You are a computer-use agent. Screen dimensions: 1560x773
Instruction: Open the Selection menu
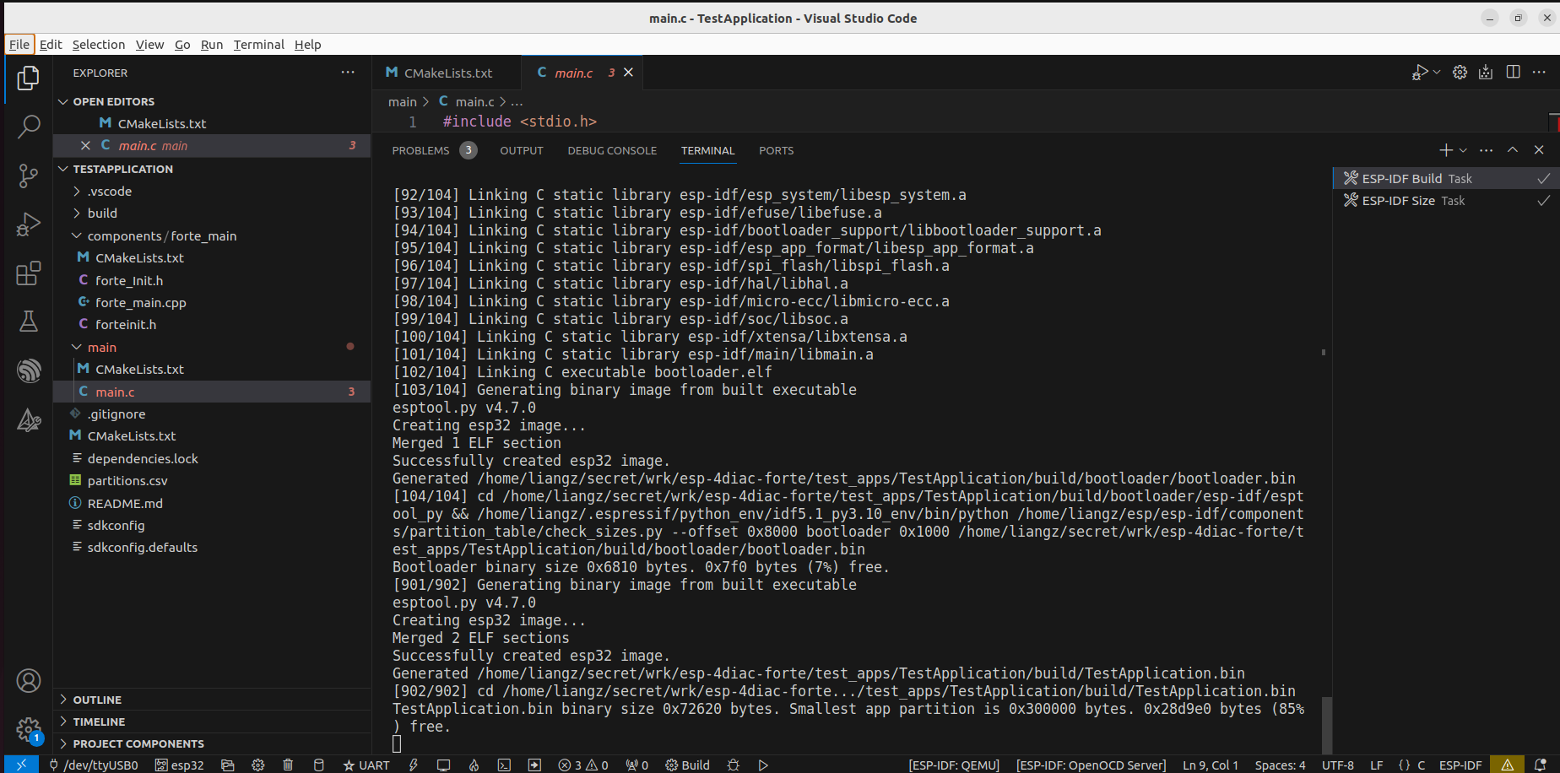point(98,45)
